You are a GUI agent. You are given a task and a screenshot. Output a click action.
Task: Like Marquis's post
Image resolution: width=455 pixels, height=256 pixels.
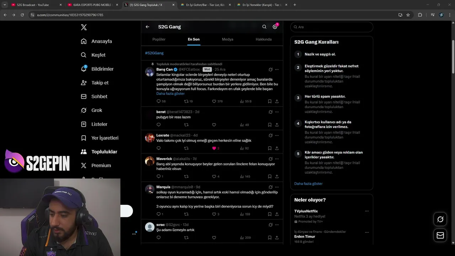click(x=214, y=214)
